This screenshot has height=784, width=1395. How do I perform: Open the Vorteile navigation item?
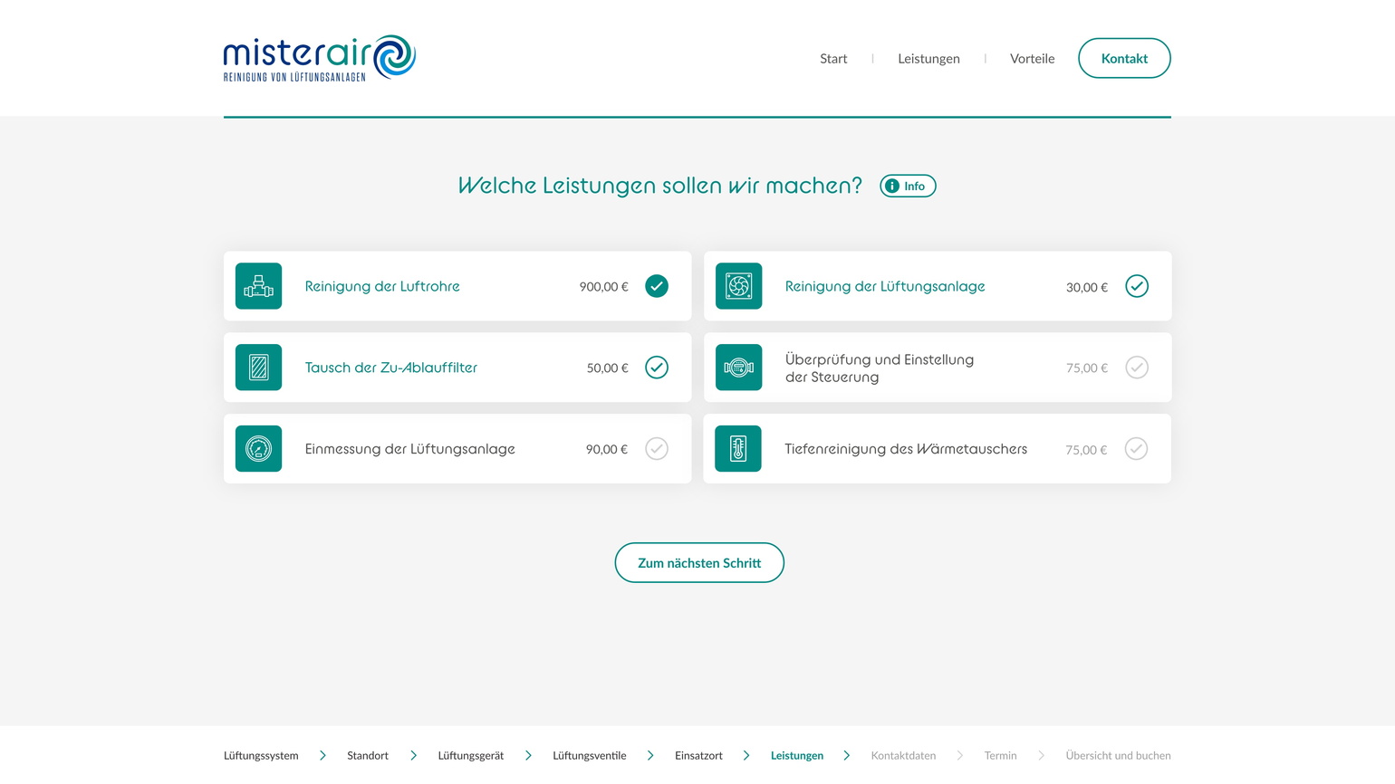click(1032, 59)
